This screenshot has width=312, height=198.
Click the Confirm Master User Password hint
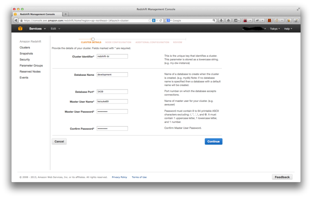pyautogui.click(x=183, y=128)
